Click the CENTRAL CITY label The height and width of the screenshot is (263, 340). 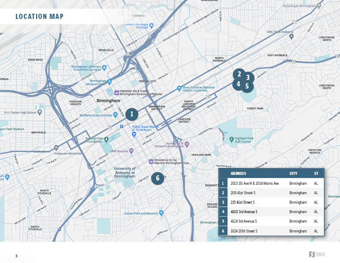[147, 81]
